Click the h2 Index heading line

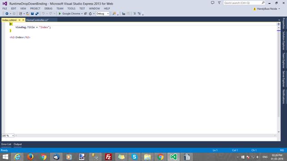coord(20,37)
